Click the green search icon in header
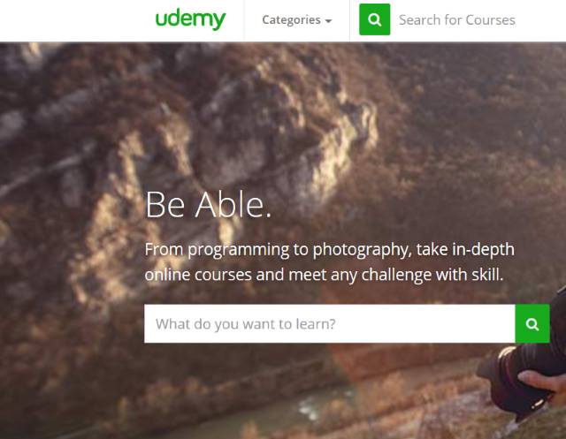This screenshot has height=439, width=566. (x=374, y=19)
